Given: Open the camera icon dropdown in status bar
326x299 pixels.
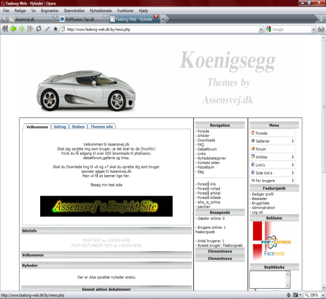Looking at the screenshot, I should 300,295.
